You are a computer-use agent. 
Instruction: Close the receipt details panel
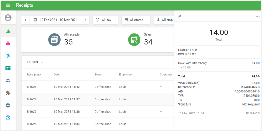click(180, 16)
